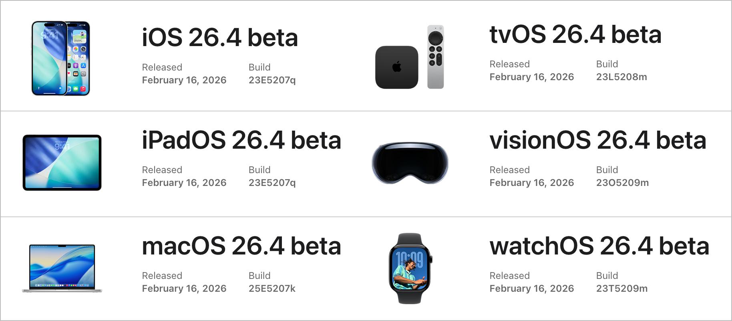732x321 pixels.
Task: Click the Apple Watch image
Action: 410,268
